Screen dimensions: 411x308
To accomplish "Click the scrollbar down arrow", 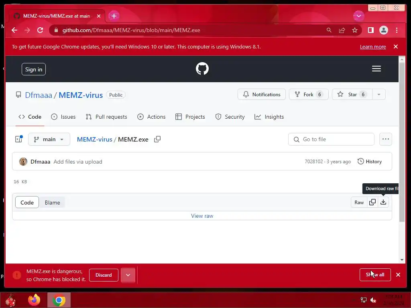I will click(402, 260).
